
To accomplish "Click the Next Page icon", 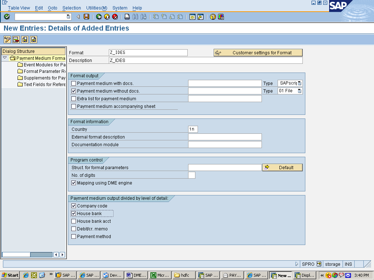I will pos(172,17).
